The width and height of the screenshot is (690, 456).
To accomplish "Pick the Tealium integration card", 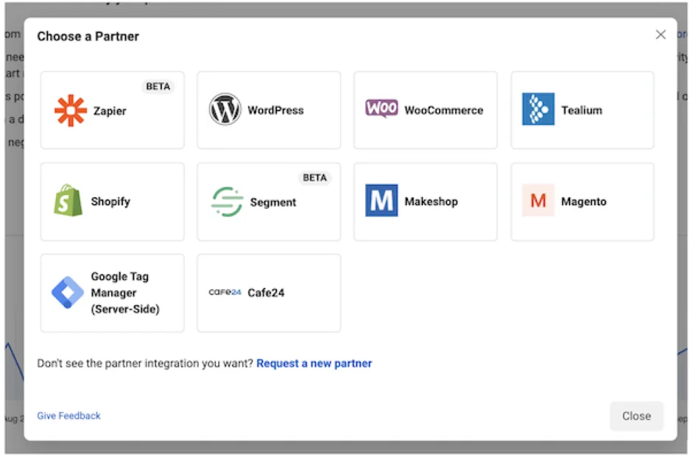I will pyautogui.click(x=581, y=108).
